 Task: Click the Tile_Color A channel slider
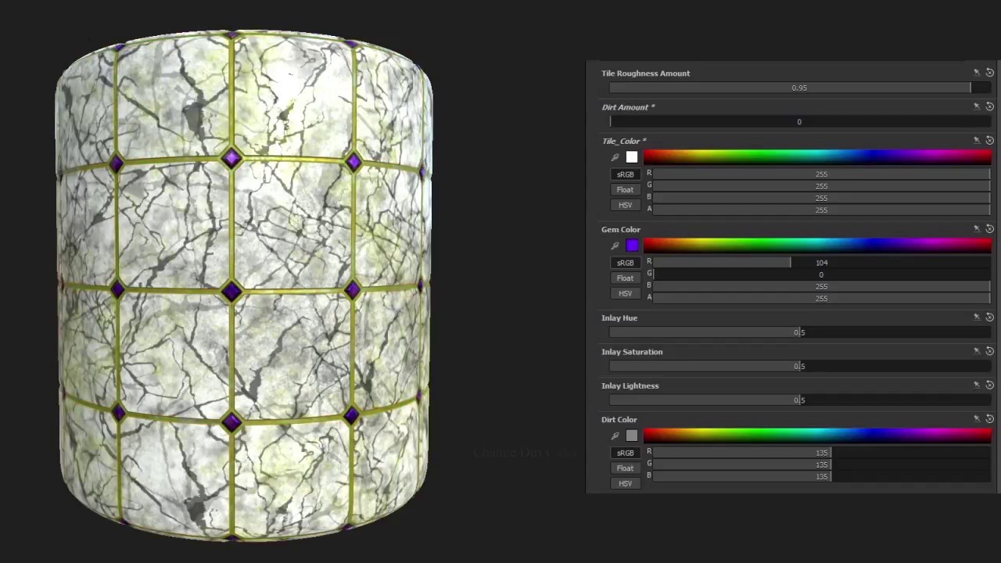821,209
